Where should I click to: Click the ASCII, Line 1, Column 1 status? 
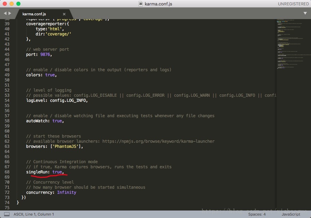point(34,214)
